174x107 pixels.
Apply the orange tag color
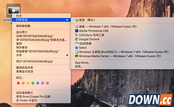pyautogui.click(x=23, y=83)
